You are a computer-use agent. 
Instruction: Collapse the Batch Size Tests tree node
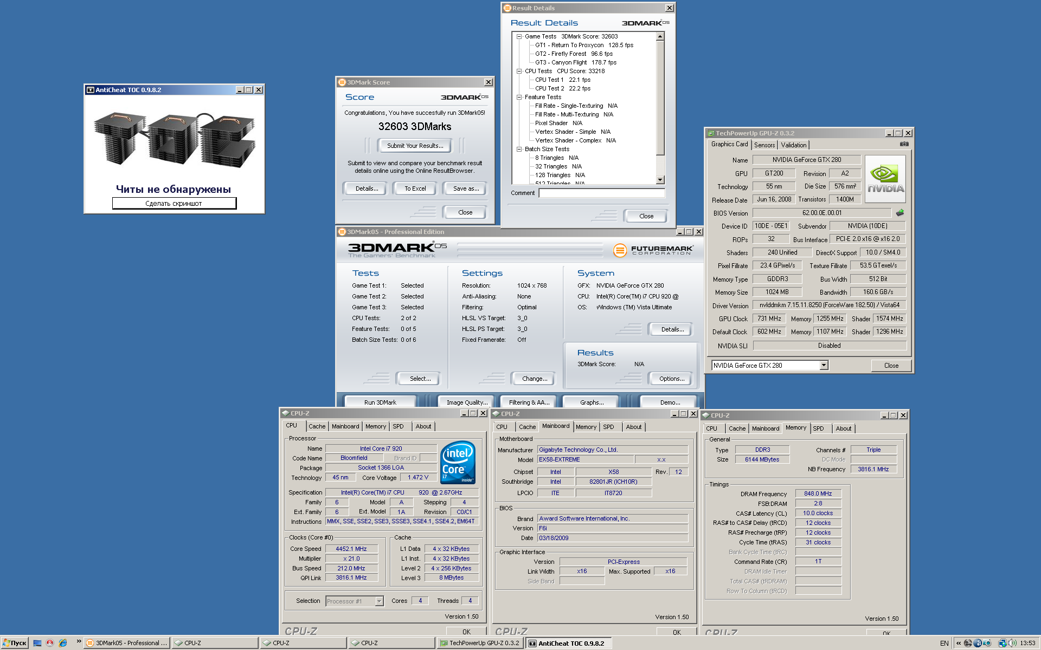tap(519, 149)
